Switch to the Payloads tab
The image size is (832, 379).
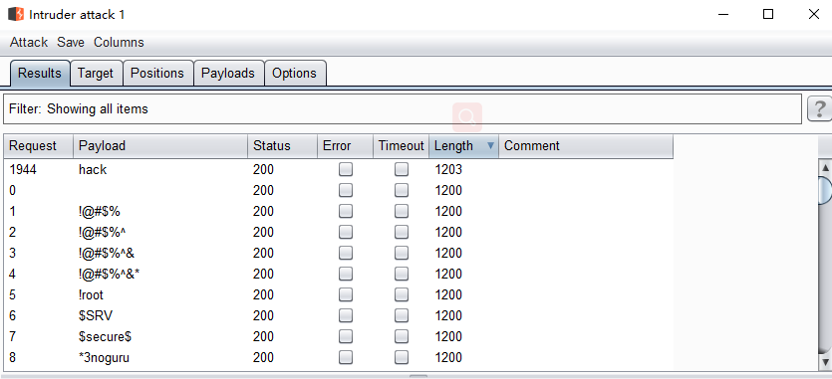tap(228, 74)
